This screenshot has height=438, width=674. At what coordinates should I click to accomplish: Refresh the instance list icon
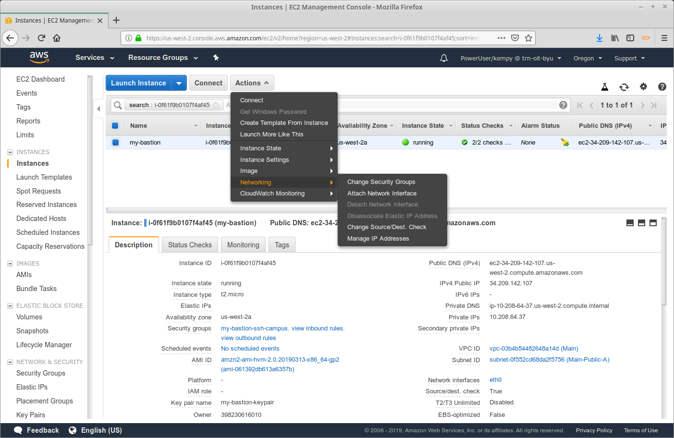point(624,87)
